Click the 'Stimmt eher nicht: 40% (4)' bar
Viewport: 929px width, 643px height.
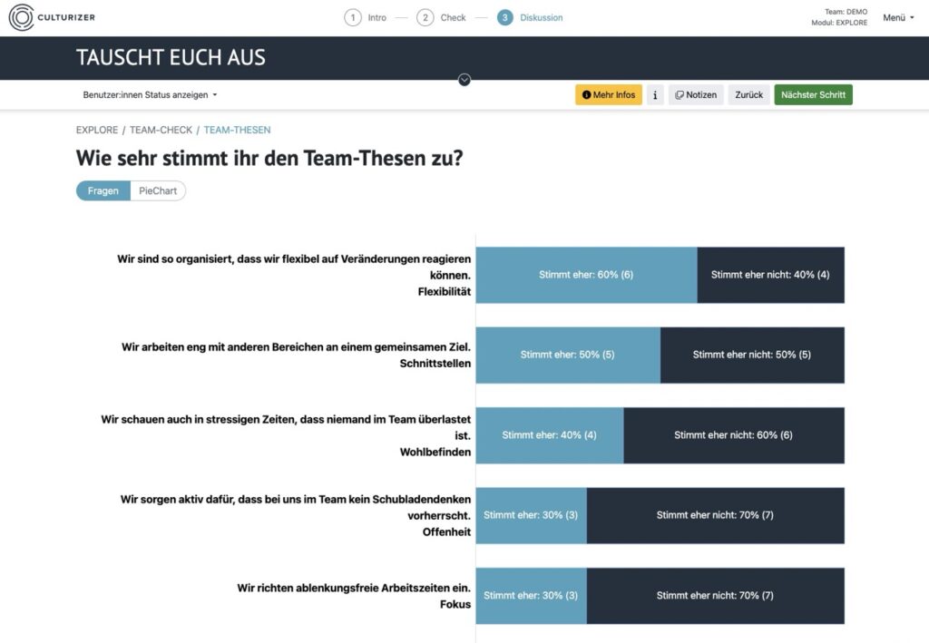coord(771,275)
